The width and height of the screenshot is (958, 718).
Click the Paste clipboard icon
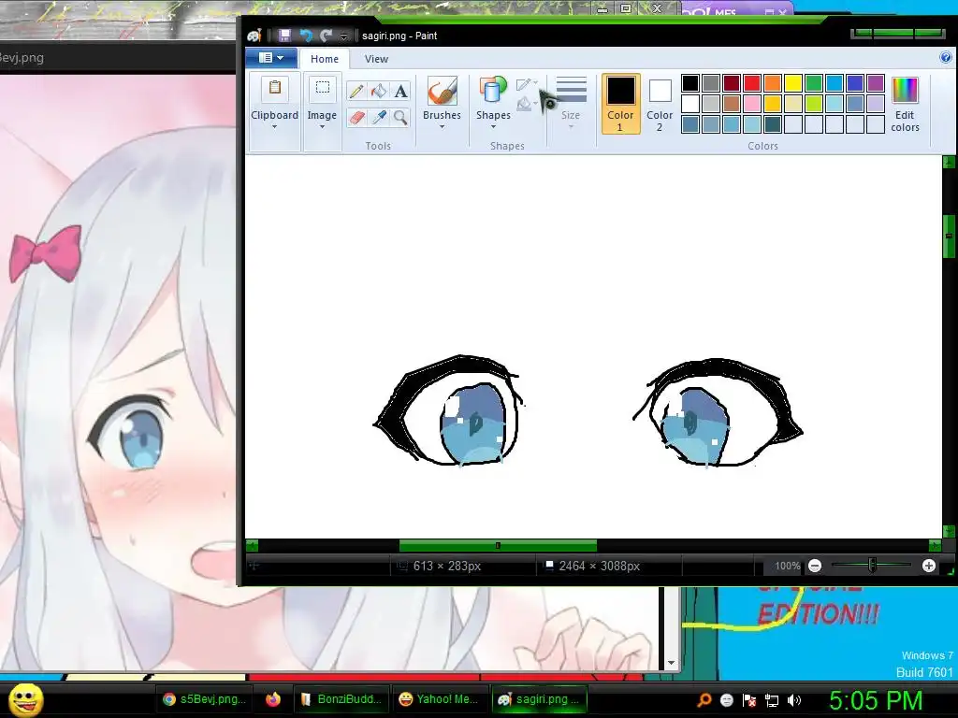[275, 89]
